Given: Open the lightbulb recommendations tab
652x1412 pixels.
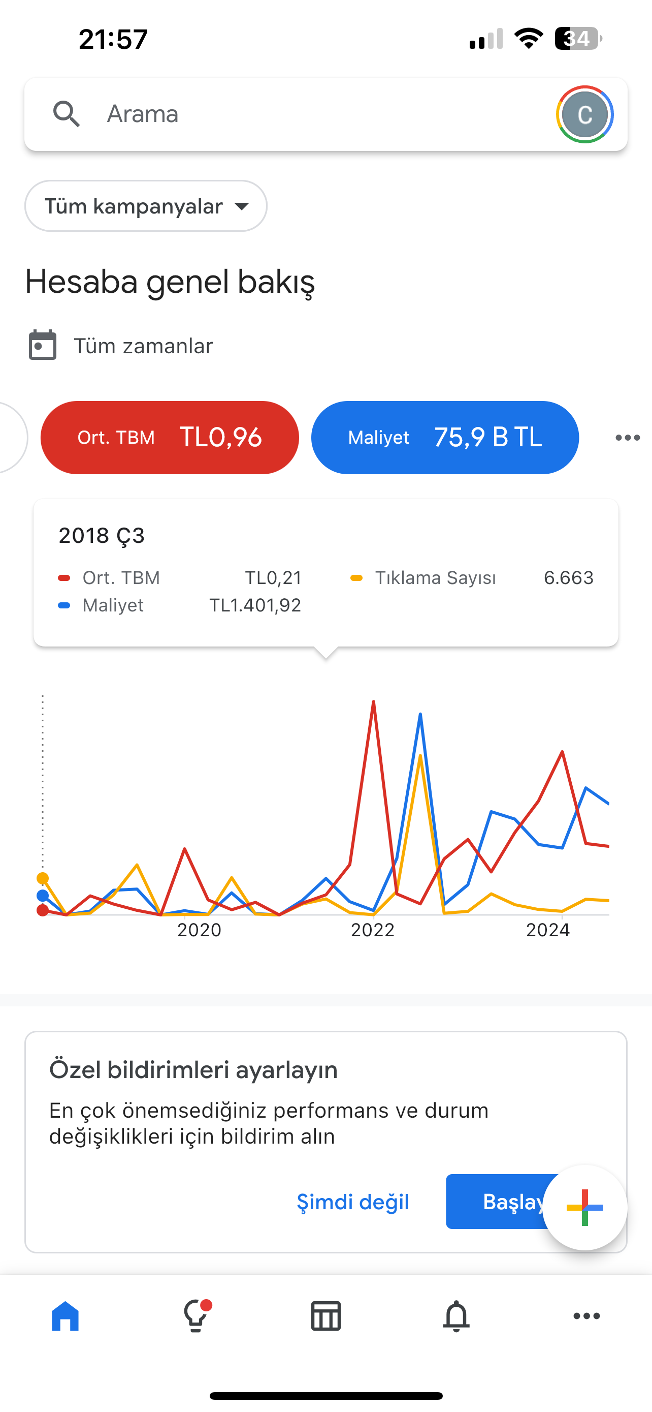Looking at the screenshot, I should (x=196, y=1315).
